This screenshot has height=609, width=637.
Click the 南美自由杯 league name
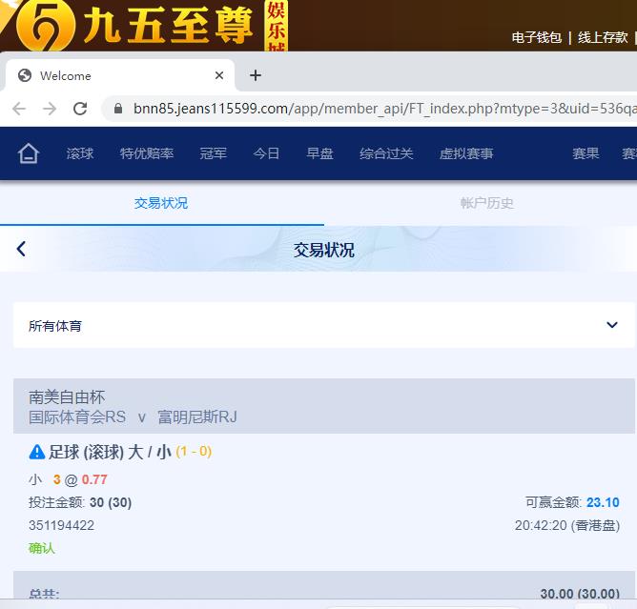pyautogui.click(x=67, y=397)
